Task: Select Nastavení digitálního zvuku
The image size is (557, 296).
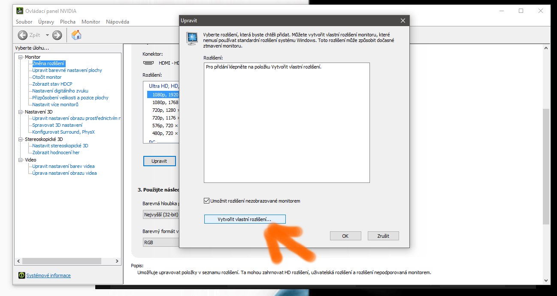Action: 60,91
